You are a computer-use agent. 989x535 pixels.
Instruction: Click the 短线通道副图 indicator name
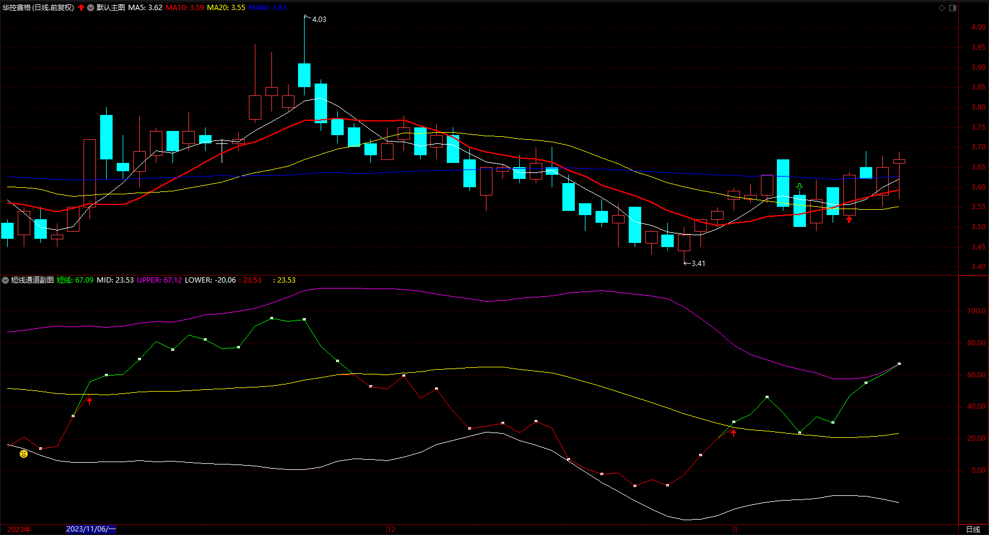point(33,280)
